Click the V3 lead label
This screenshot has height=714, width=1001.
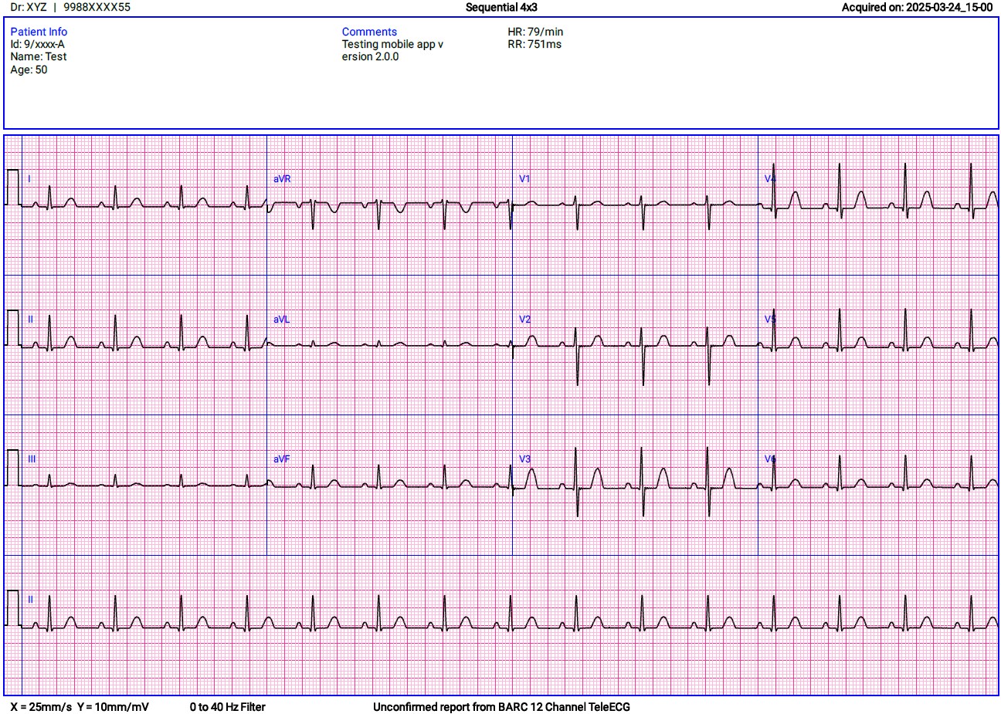[524, 459]
